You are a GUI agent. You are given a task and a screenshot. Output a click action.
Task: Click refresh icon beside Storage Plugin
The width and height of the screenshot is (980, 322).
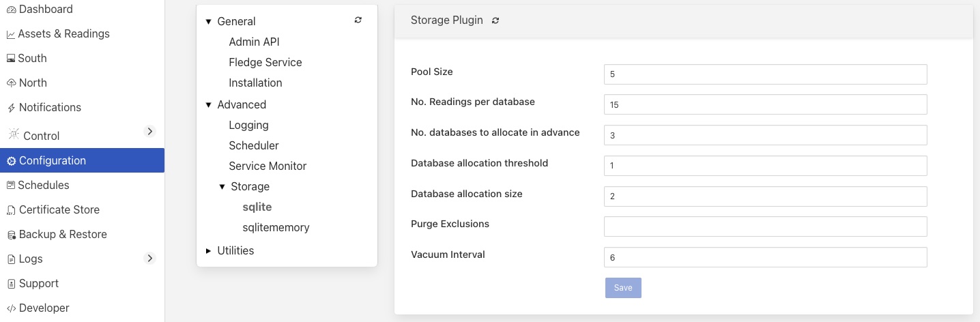[495, 20]
